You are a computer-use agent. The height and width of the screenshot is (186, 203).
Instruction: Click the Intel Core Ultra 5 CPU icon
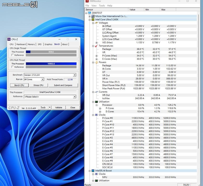click(x=93, y=19)
